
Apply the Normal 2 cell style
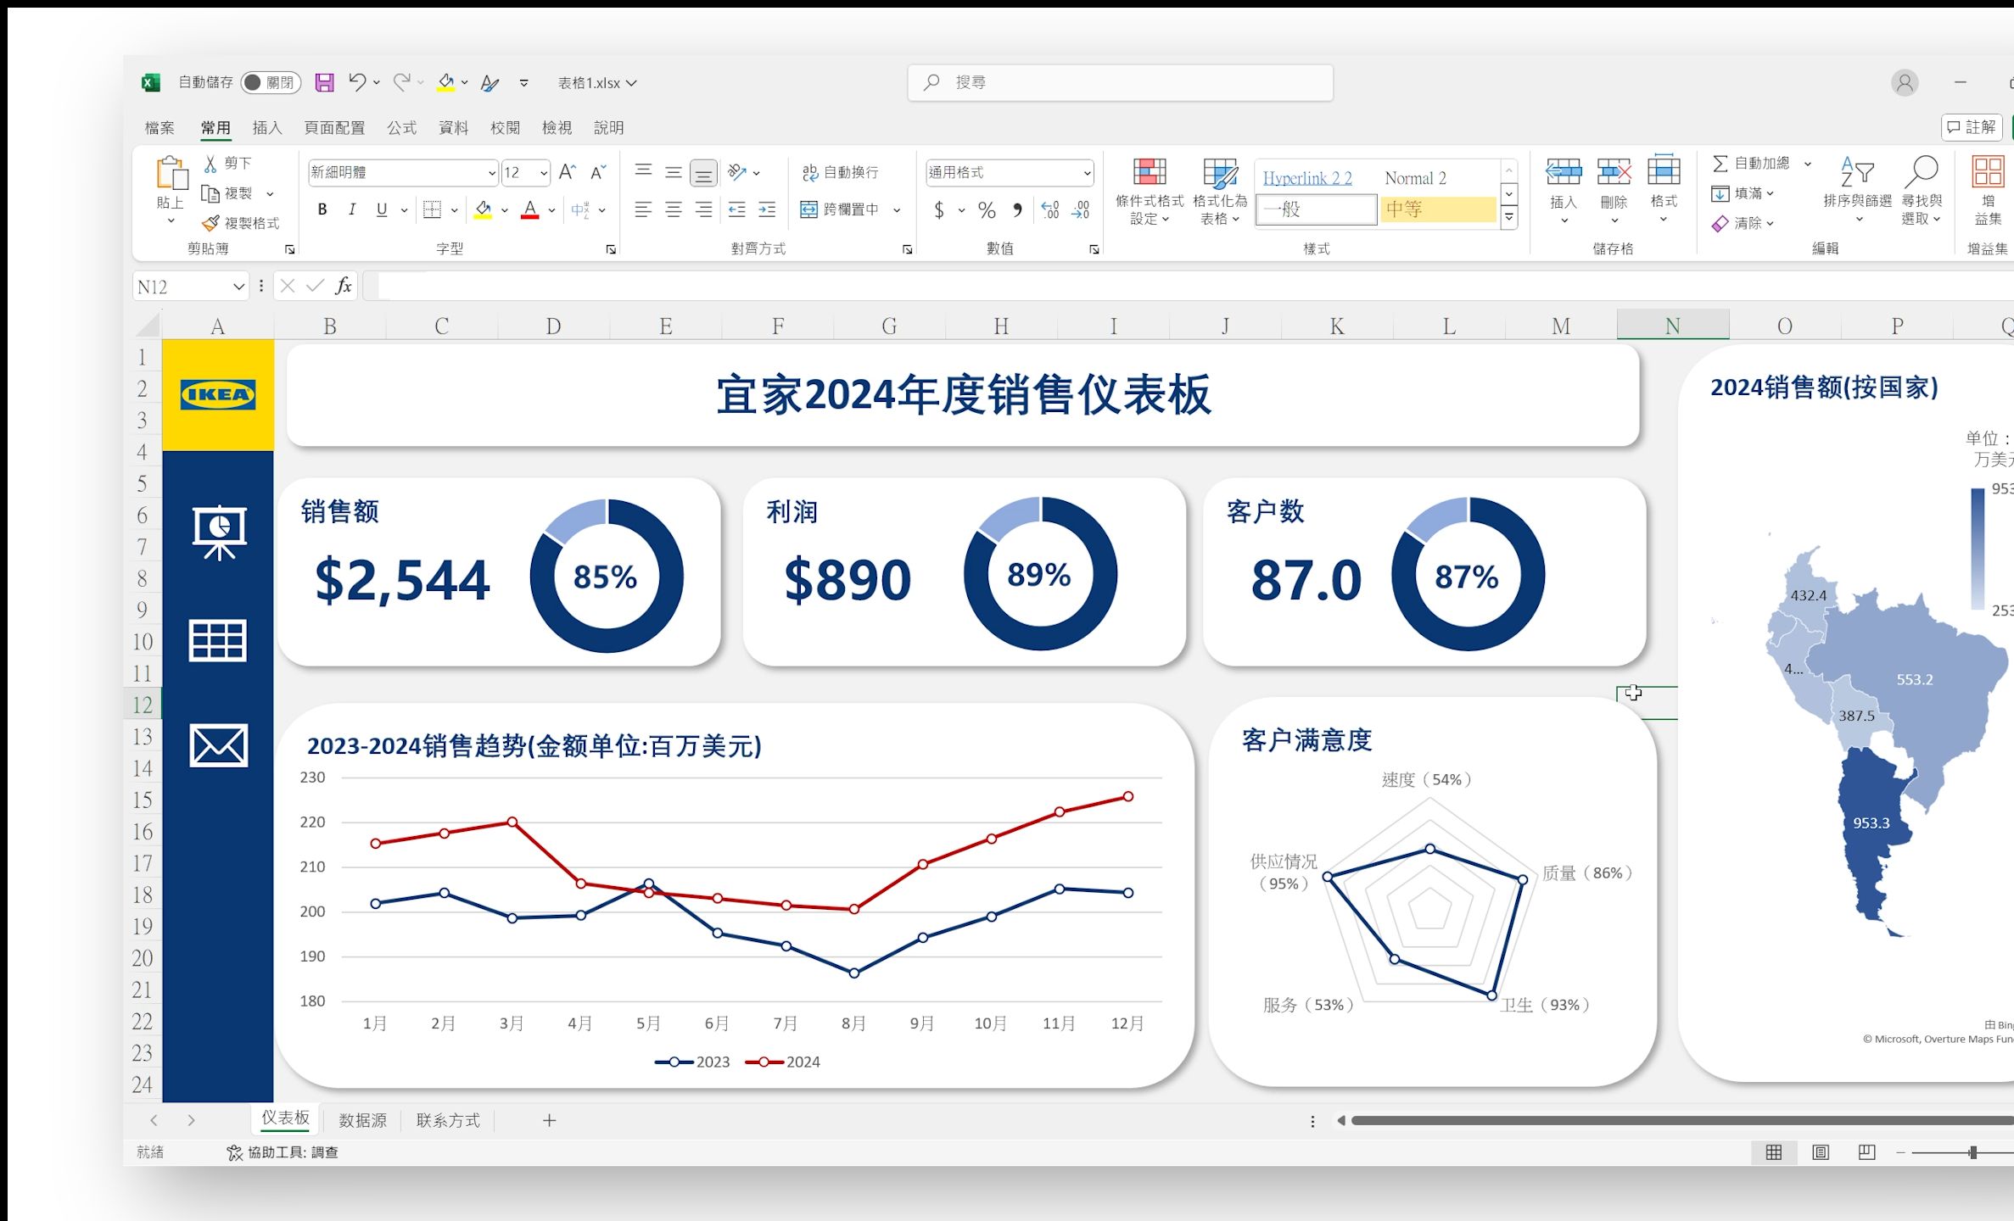[1416, 178]
